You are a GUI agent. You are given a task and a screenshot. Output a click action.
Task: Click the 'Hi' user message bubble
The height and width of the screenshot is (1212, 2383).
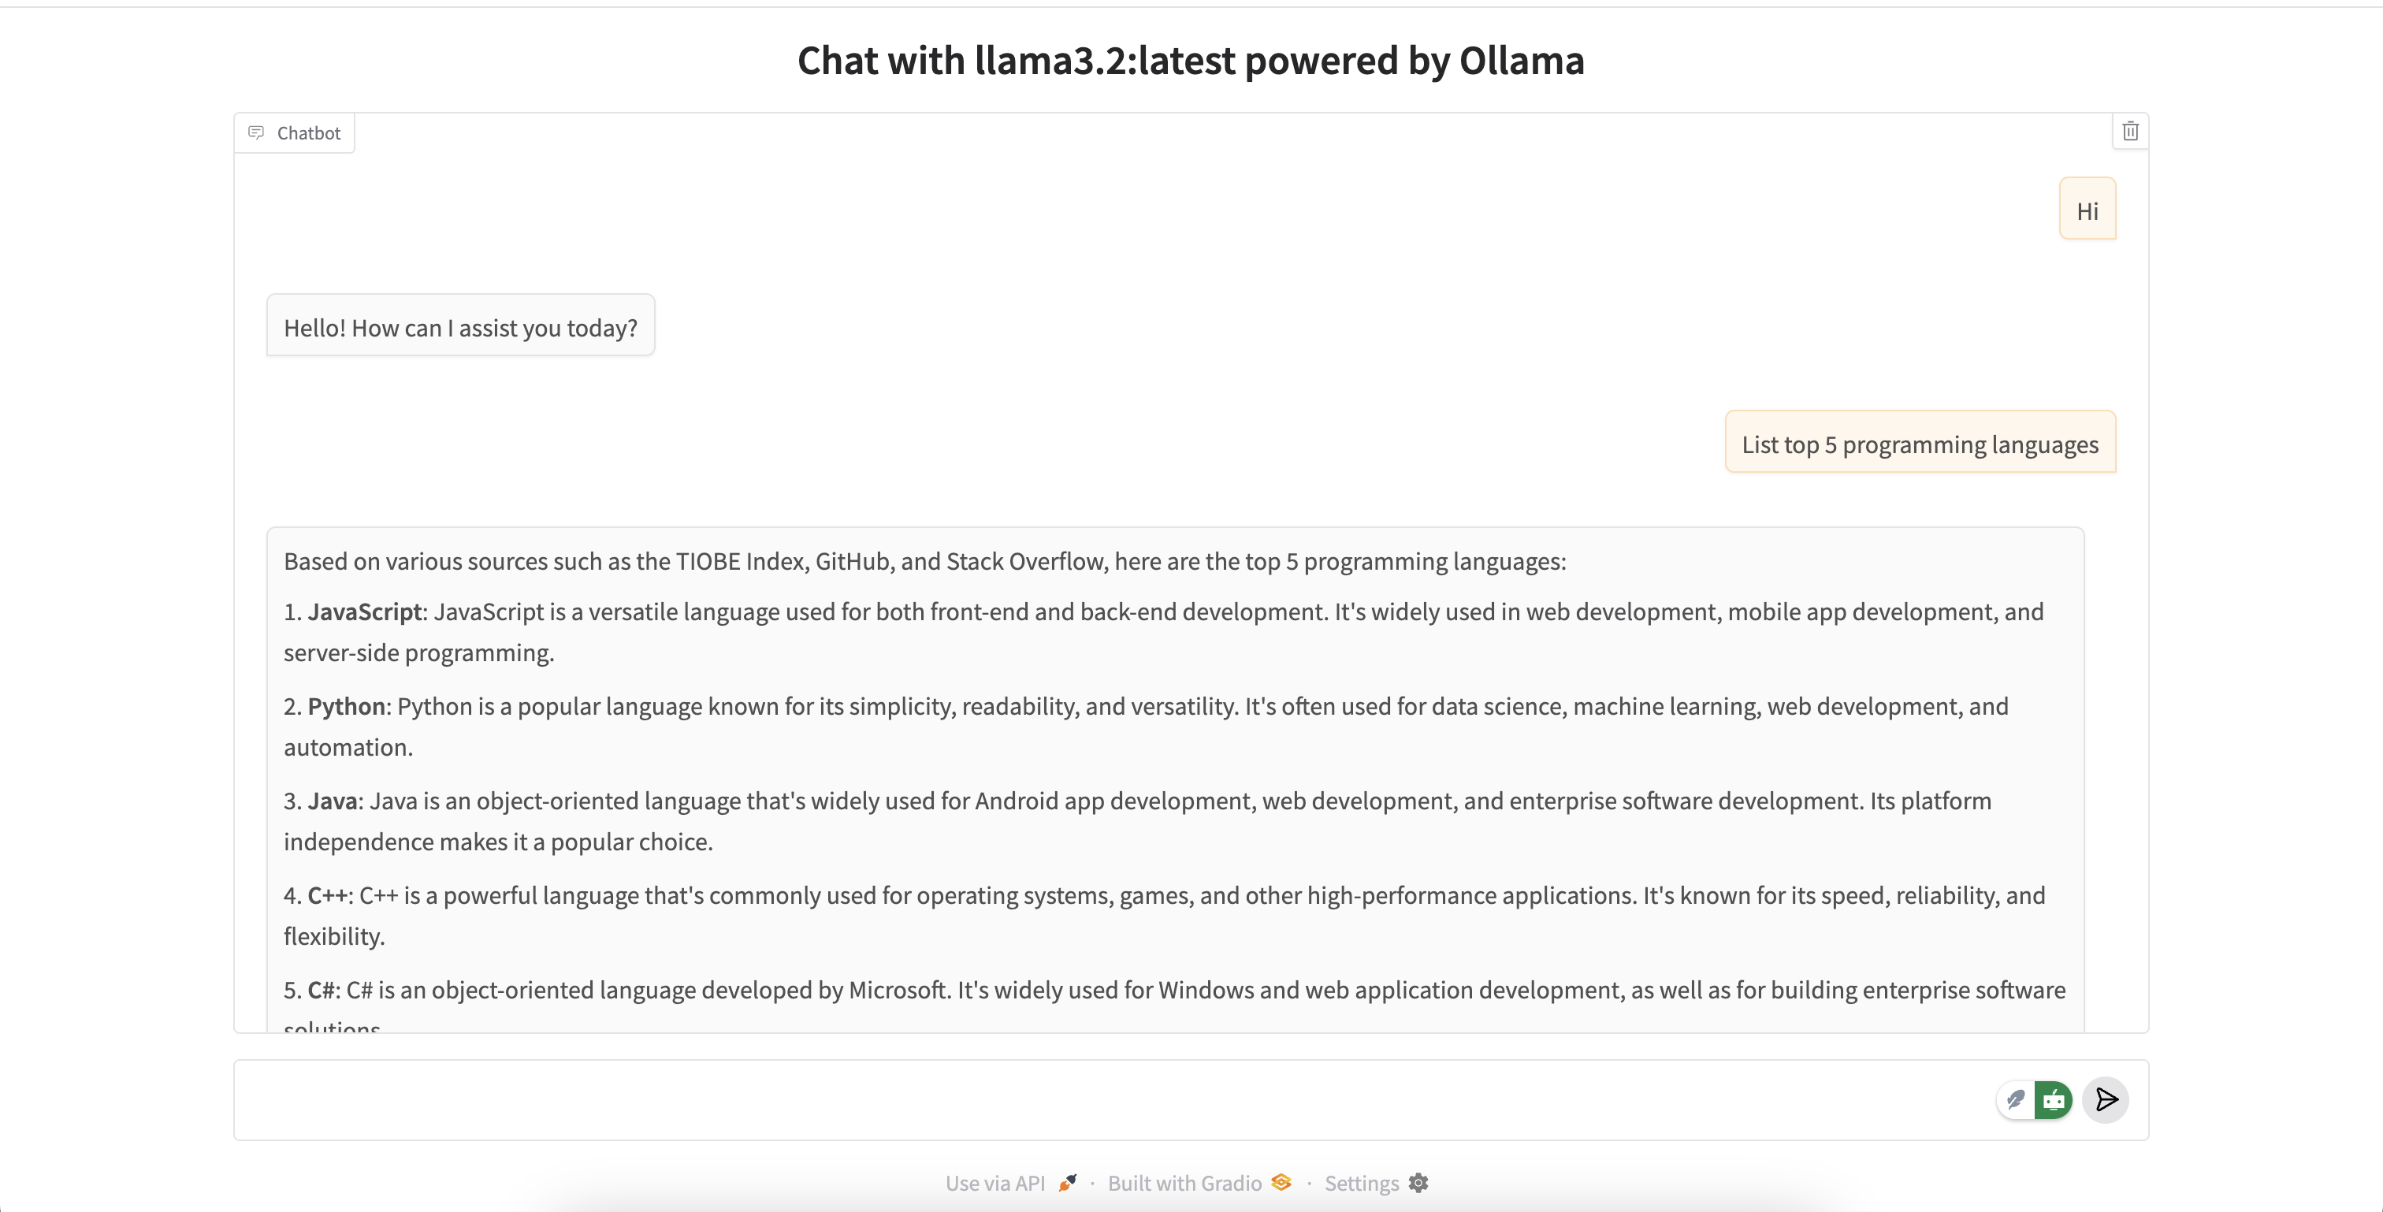(x=2087, y=211)
